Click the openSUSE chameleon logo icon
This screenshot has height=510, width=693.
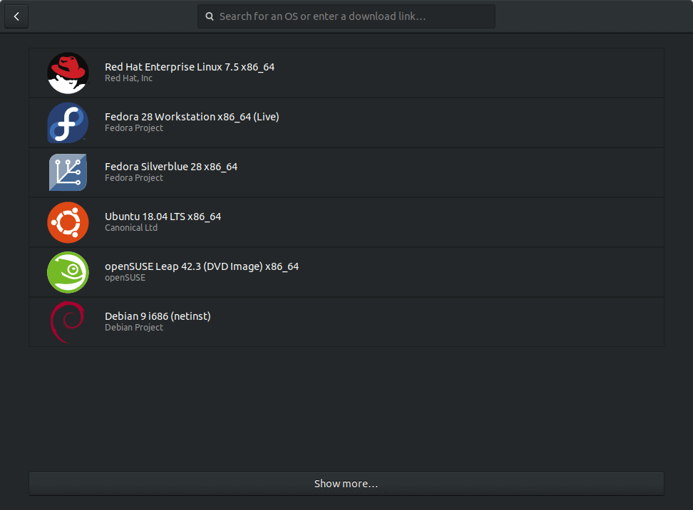(68, 272)
